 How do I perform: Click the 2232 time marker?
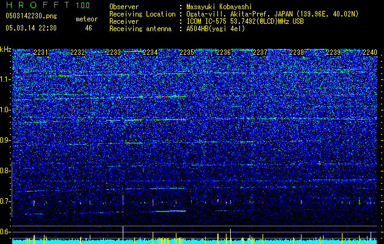click(78, 52)
